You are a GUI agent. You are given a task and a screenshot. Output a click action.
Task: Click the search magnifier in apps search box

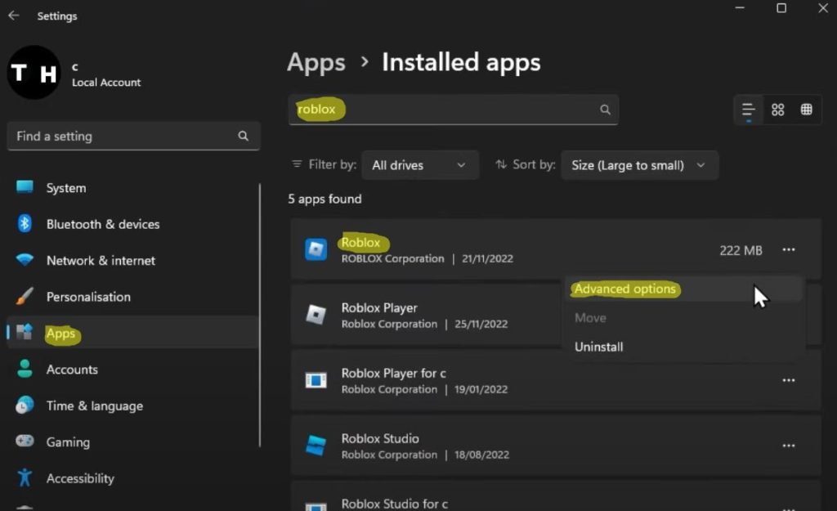click(x=605, y=110)
